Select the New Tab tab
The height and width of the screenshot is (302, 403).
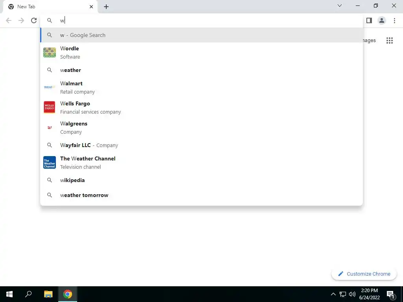coord(50,7)
